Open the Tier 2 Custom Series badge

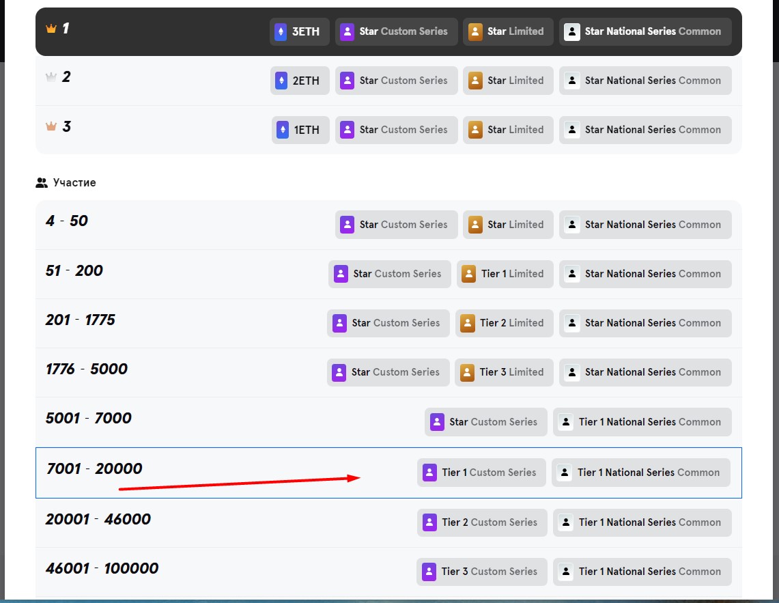pyautogui.click(x=482, y=522)
